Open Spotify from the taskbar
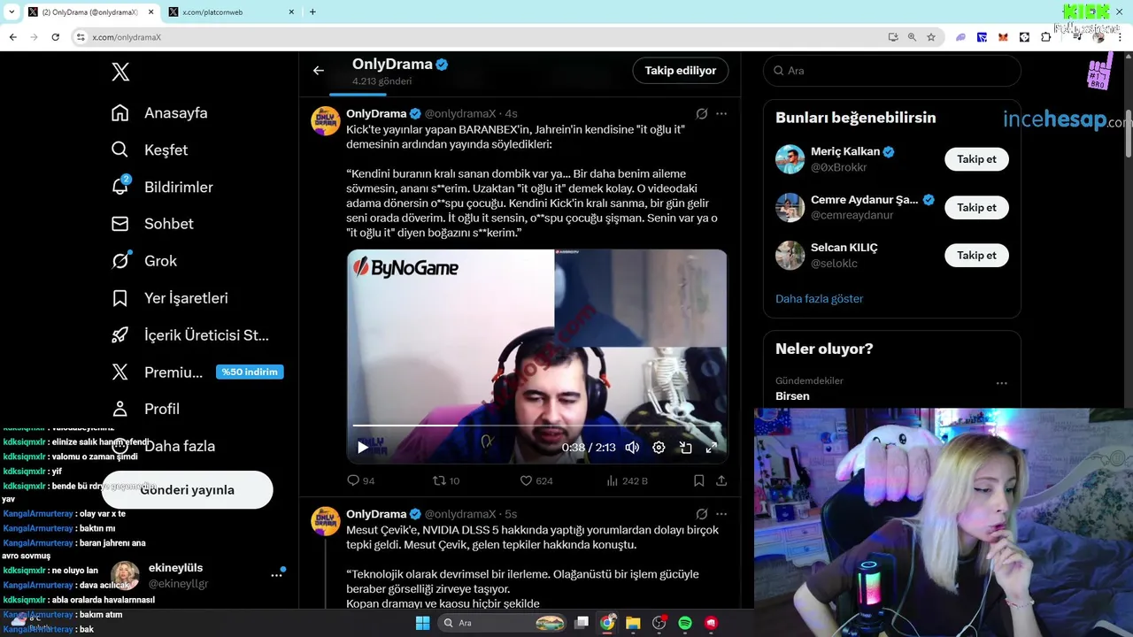1133x637 pixels. [x=684, y=623]
